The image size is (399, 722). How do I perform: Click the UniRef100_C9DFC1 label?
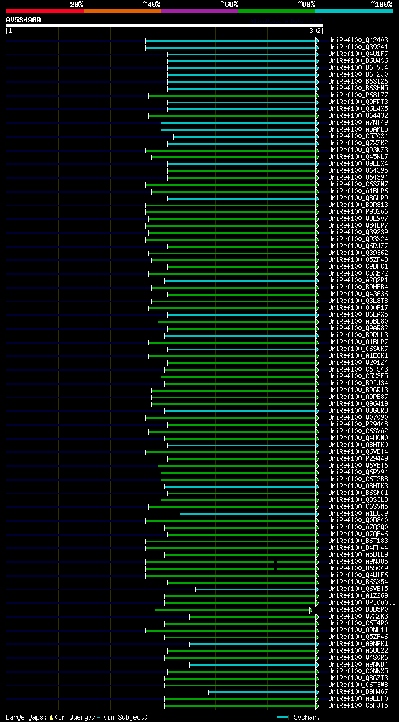click(358, 267)
